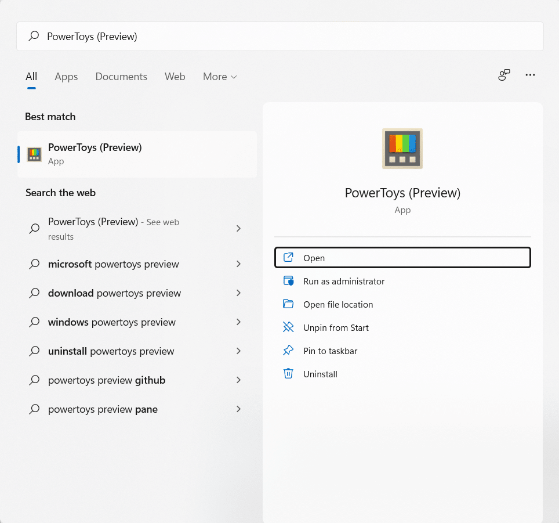Open the search feedback chat icon

point(504,75)
